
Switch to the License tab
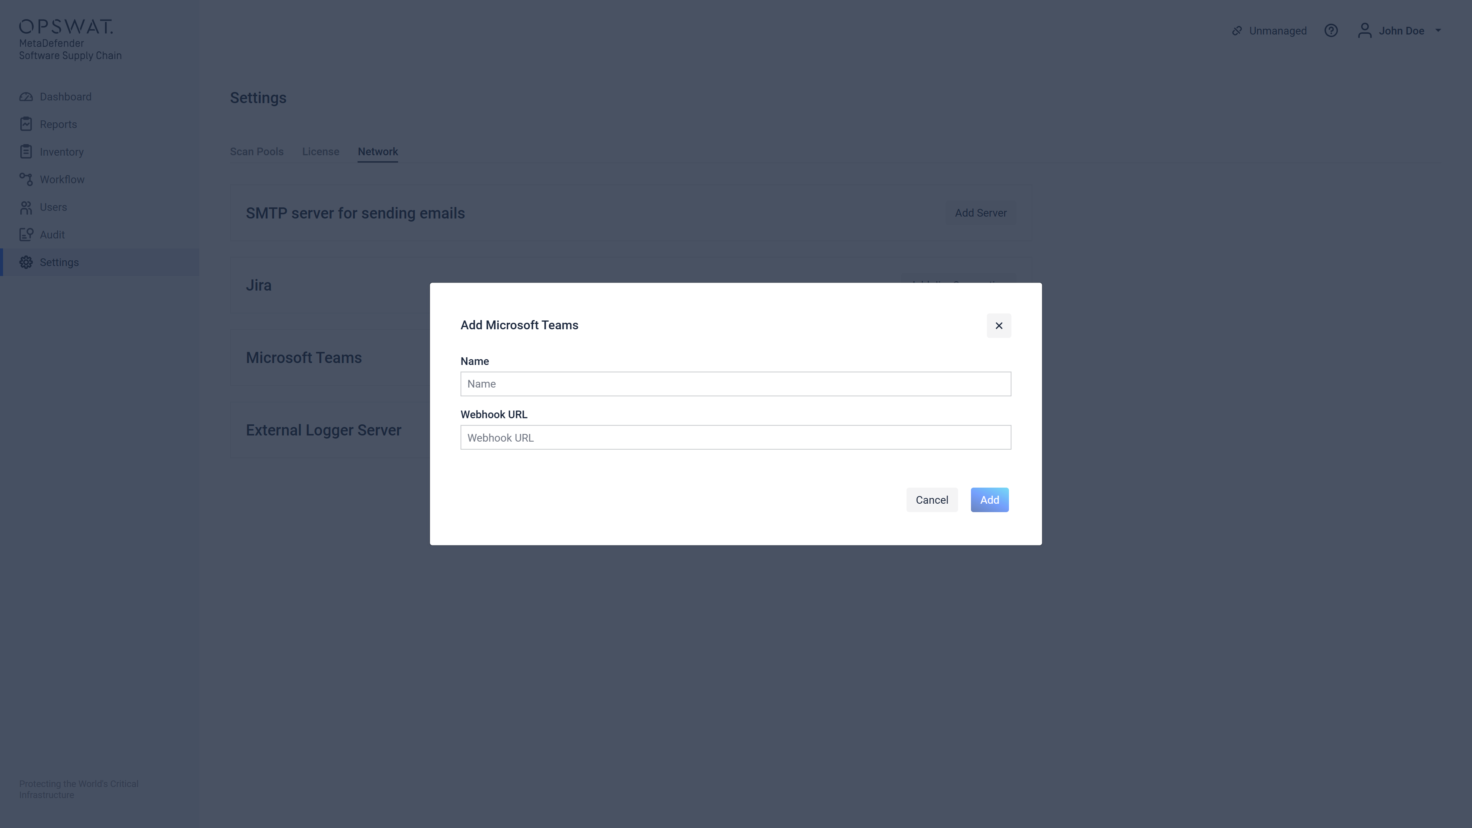[320, 151]
